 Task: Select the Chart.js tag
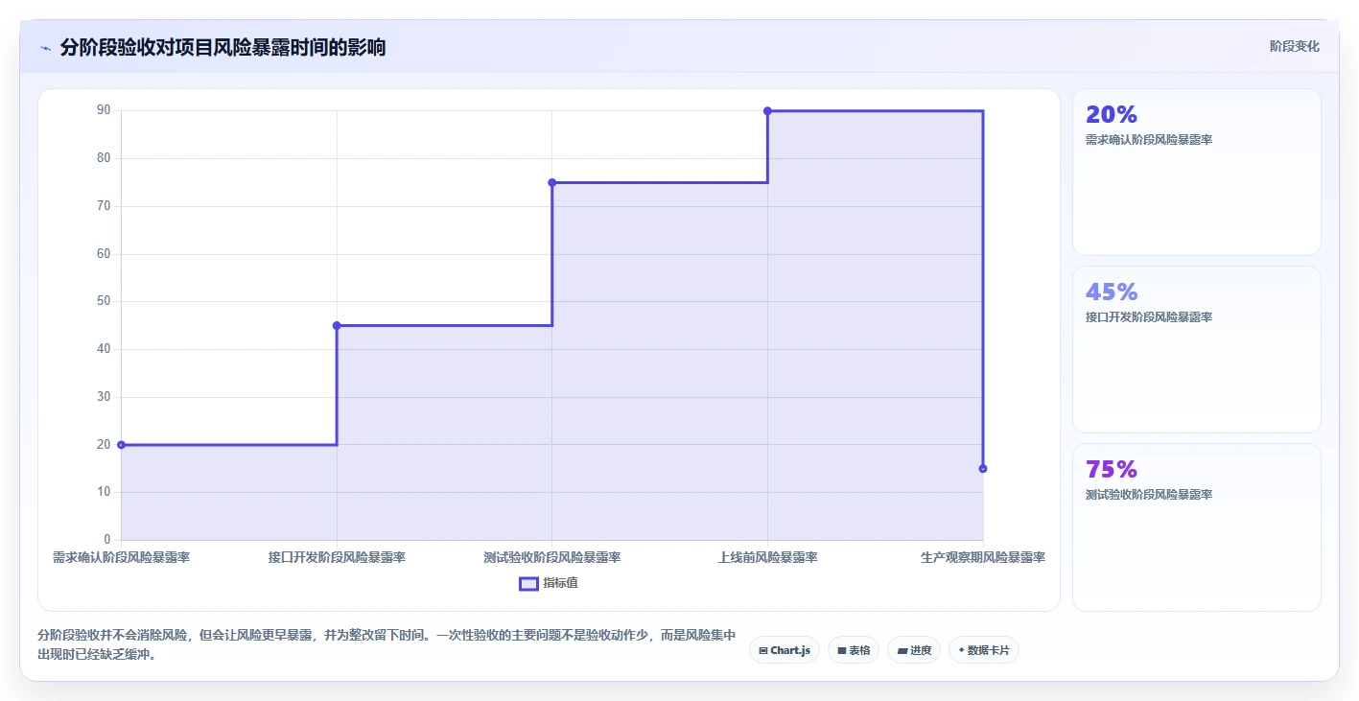point(784,650)
